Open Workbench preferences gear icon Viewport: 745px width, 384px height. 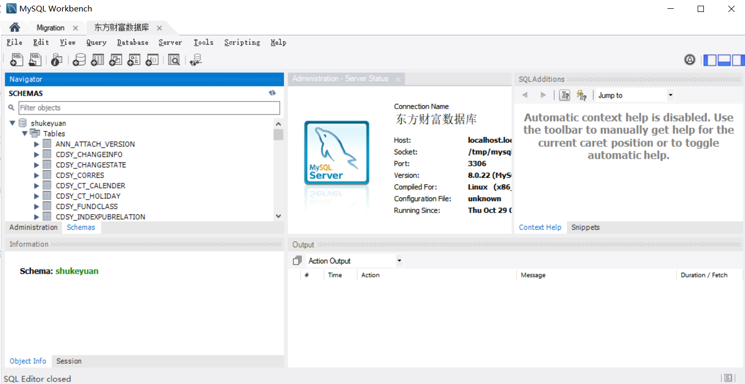690,60
